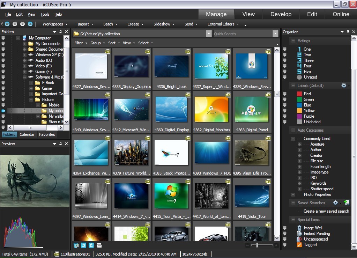
Task: Click the new saved search icon in Saved Searches
Action: (x=346, y=203)
